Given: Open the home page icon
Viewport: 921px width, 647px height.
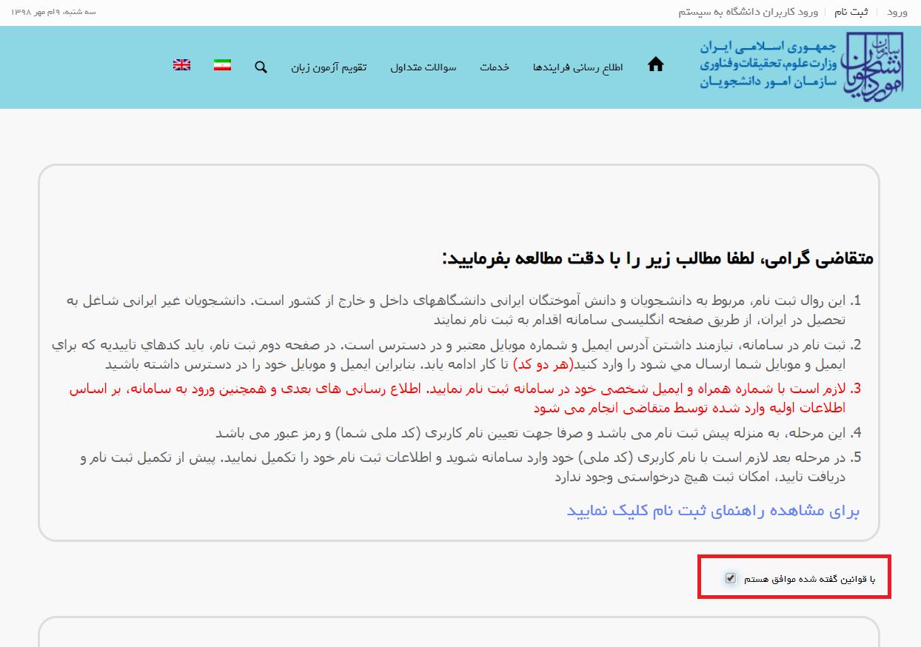Looking at the screenshot, I should click(655, 65).
